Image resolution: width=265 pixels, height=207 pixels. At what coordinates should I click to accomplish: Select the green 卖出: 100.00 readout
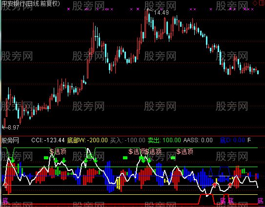click(164, 140)
